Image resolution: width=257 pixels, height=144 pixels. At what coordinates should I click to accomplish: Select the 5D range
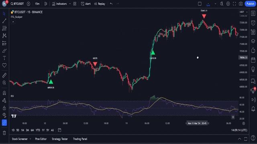pos(18,130)
